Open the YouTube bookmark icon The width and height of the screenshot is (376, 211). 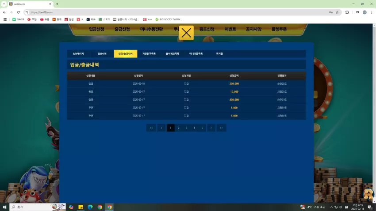pos(45,19)
